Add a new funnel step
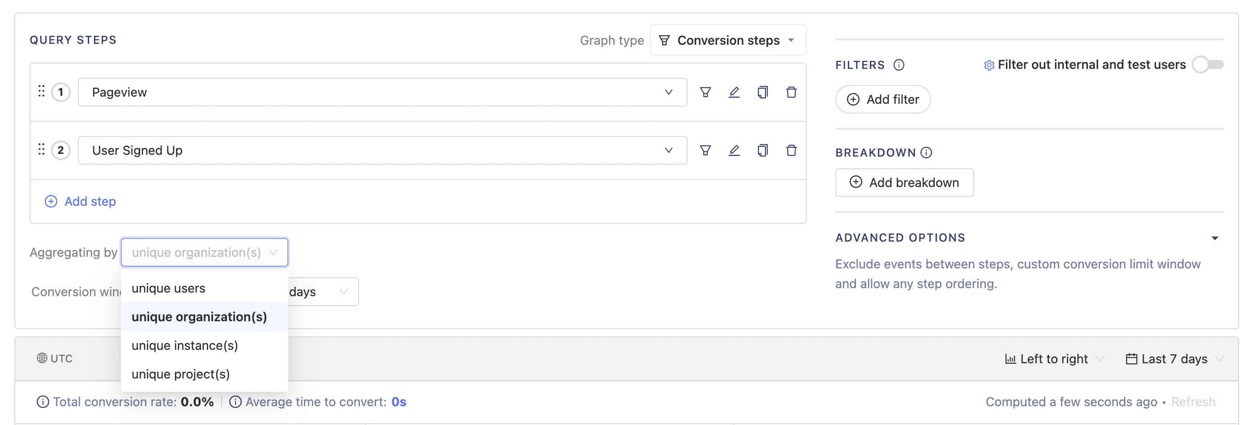Image resolution: width=1249 pixels, height=425 pixels. [80, 201]
